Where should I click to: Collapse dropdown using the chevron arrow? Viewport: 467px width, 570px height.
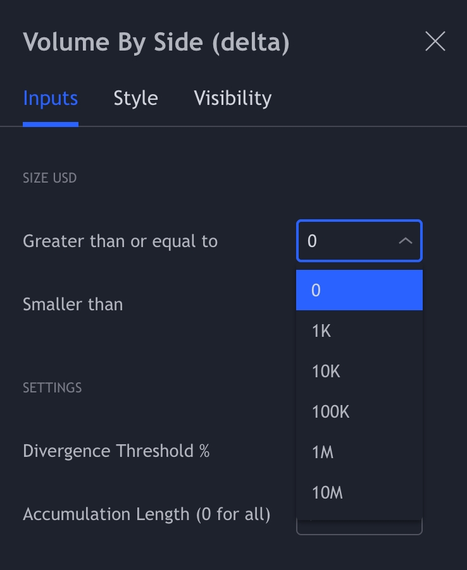tap(406, 241)
